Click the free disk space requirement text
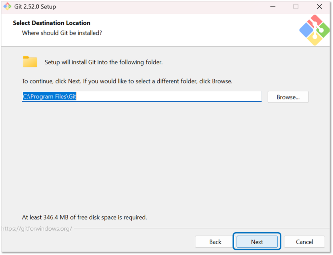 point(84,217)
